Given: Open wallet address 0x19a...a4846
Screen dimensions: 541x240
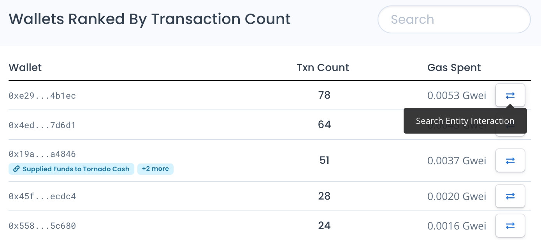Looking at the screenshot, I should 42,154.
